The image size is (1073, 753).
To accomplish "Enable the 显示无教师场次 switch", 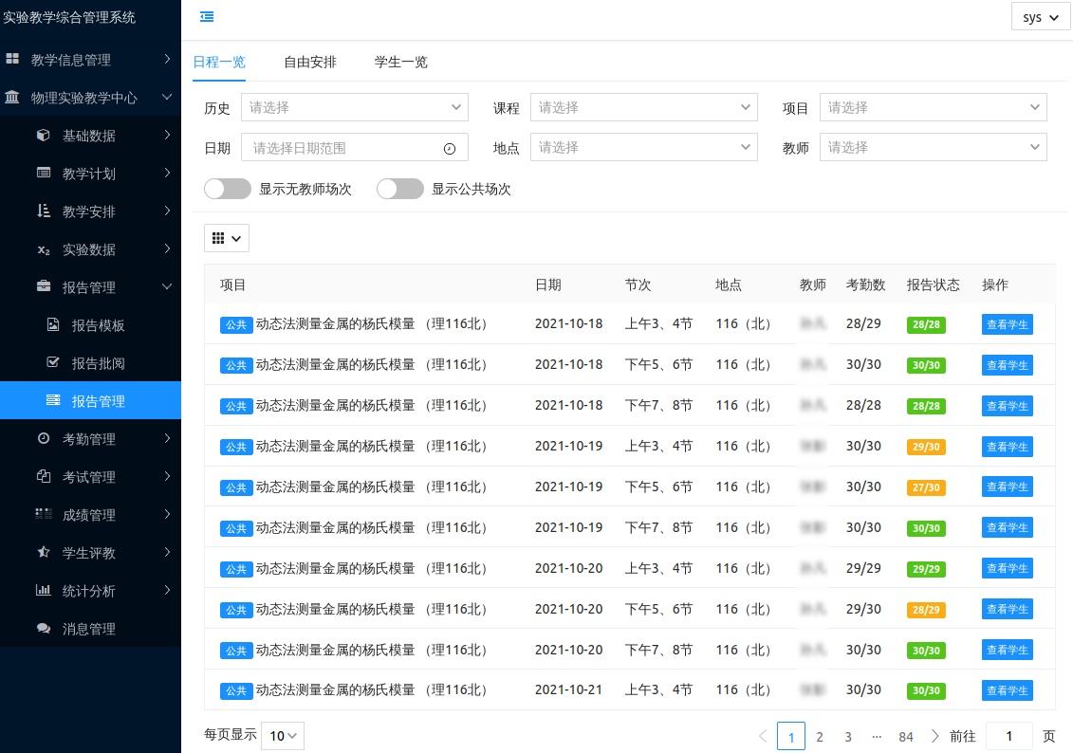I will 228,189.
